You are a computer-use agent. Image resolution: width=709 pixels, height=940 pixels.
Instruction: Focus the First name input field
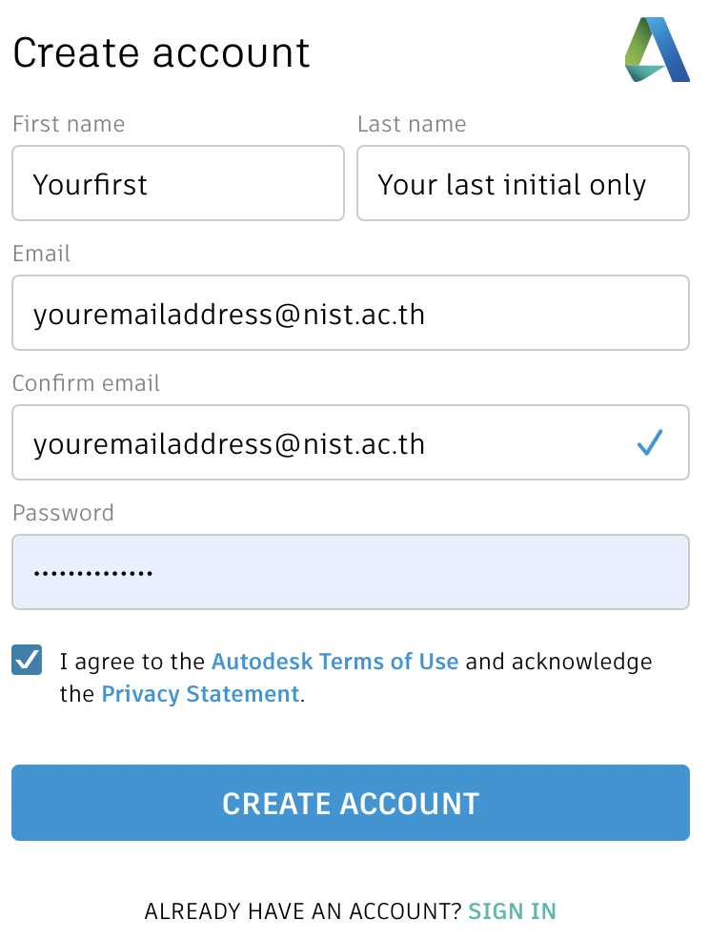click(177, 183)
